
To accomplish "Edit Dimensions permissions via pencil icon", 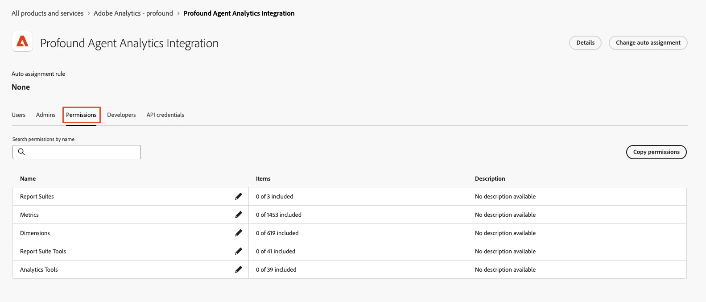I will point(239,233).
